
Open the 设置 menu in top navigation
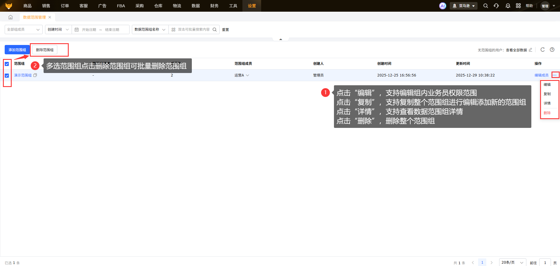pos(251,6)
